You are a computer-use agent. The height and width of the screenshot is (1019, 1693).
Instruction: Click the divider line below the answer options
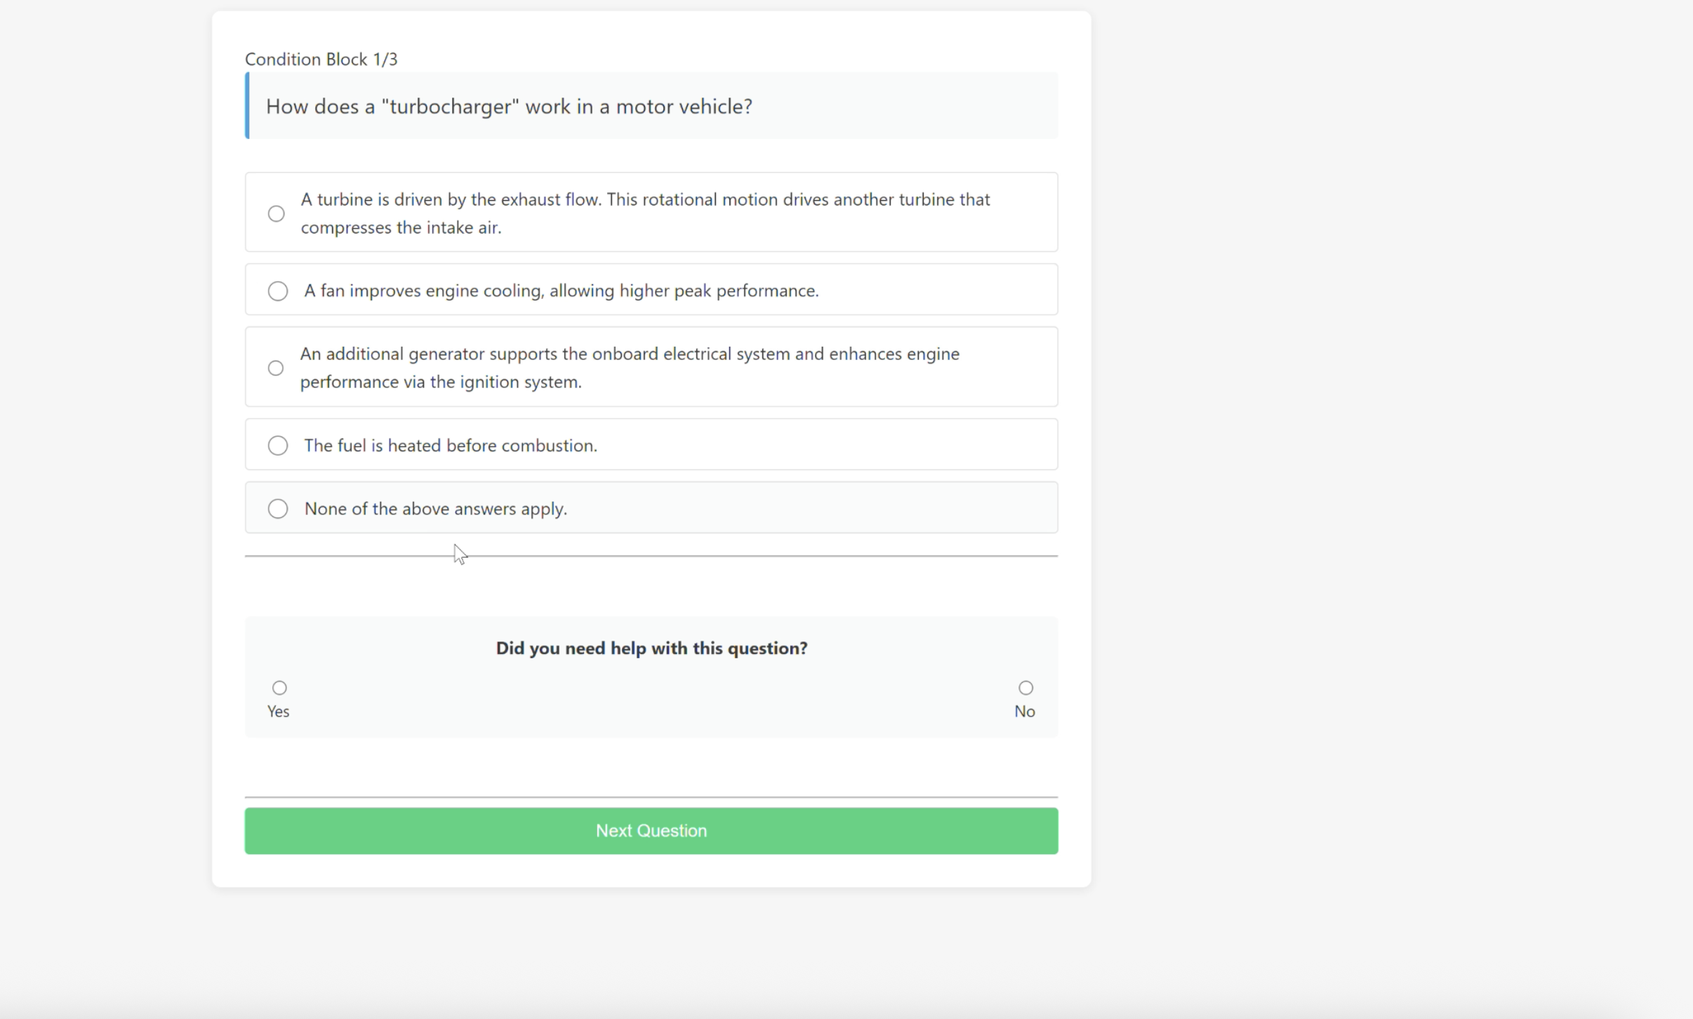[702, 556]
